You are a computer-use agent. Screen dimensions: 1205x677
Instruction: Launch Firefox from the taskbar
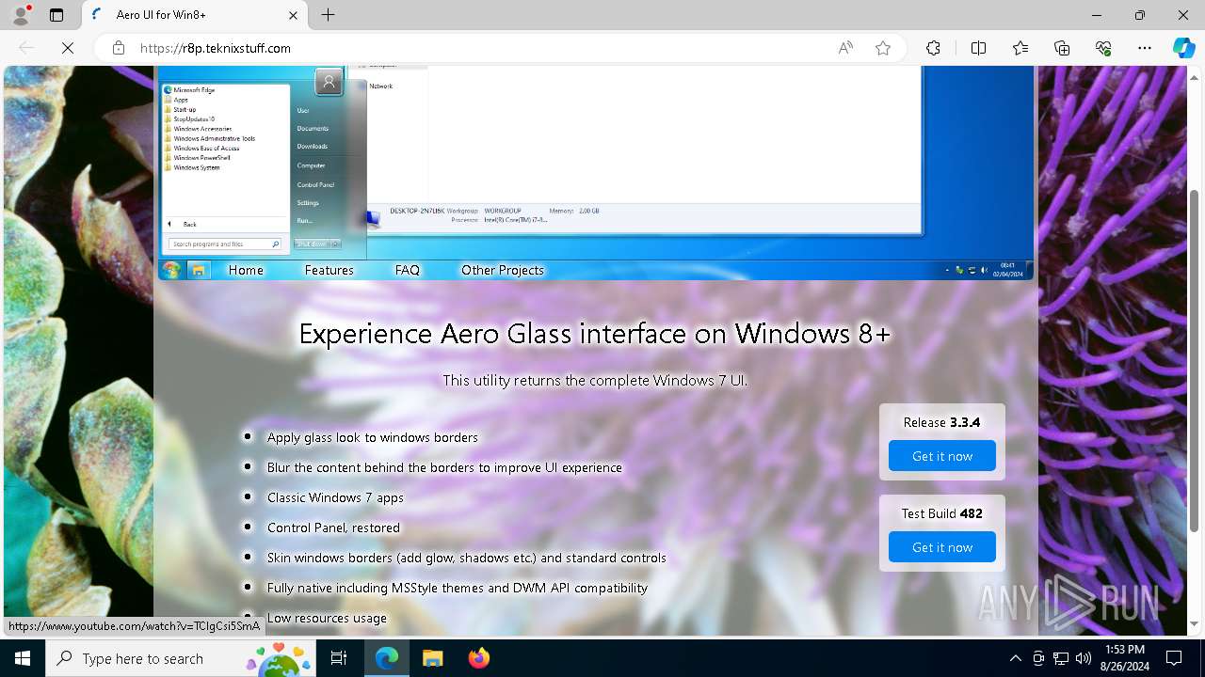coord(478,658)
